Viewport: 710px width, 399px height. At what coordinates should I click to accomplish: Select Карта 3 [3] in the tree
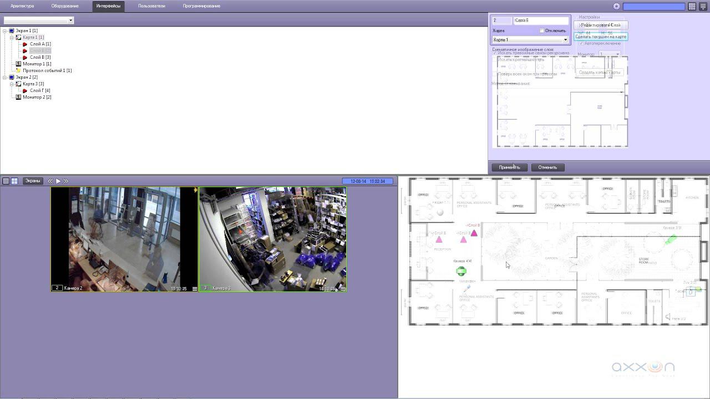(33, 84)
